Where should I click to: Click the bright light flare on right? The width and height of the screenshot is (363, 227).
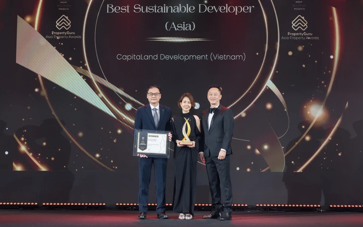(x=315, y=111)
